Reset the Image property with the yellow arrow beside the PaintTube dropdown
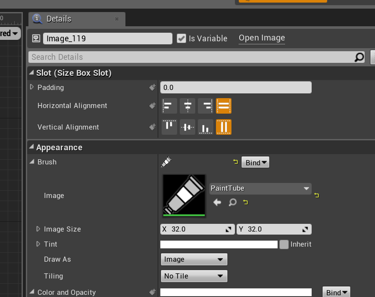Image resolution: width=375 pixels, height=297 pixels. click(317, 195)
